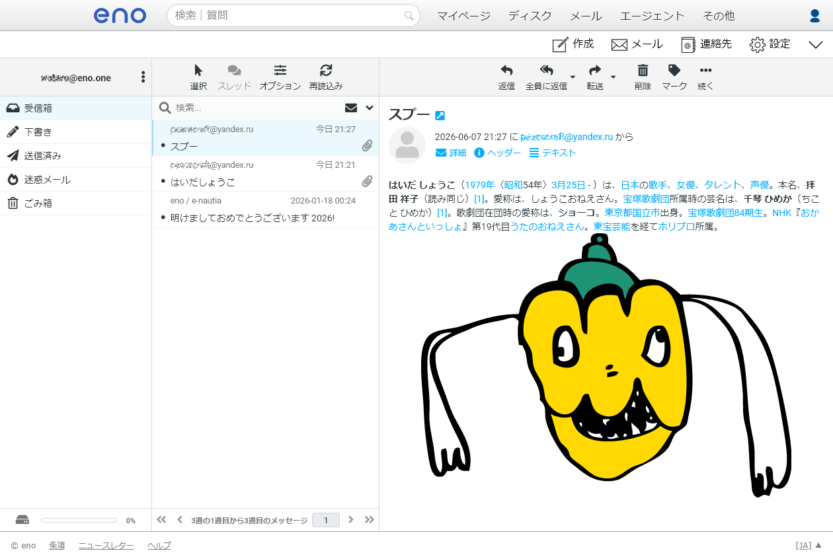Show message 詳細 details
The image size is (833, 555).
(x=451, y=153)
